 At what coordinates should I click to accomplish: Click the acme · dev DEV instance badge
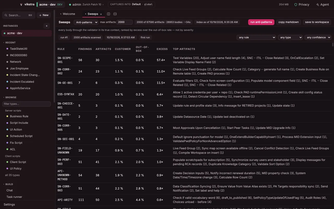click(51, 4)
